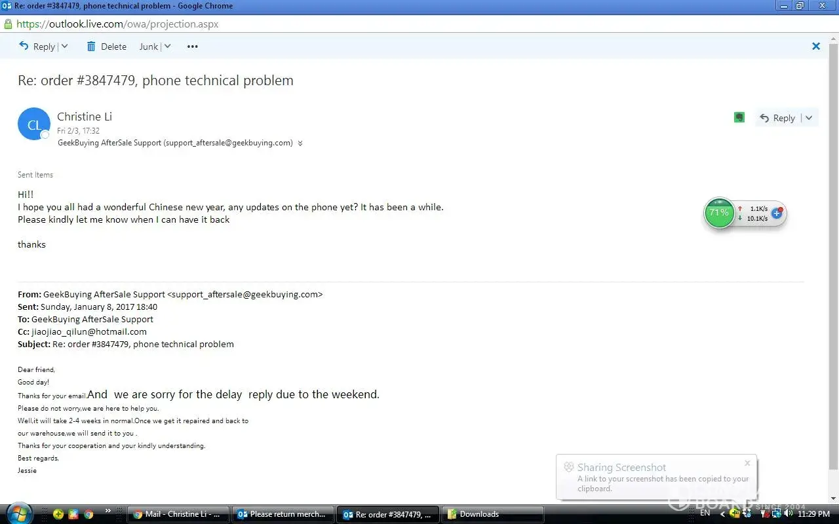
Task: Switch to Re: order #3847479 taskbar button
Action: pos(388,514)
